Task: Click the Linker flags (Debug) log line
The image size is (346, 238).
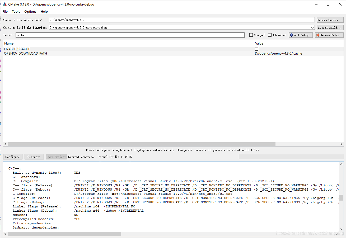Action: pos(78,211)
